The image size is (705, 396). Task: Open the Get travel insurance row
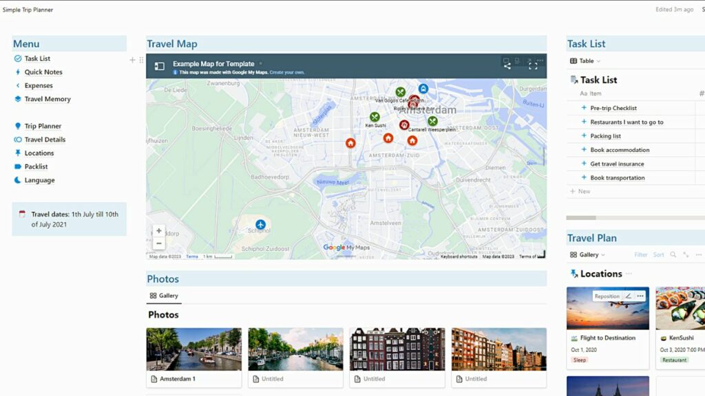(x=617, y=164)
